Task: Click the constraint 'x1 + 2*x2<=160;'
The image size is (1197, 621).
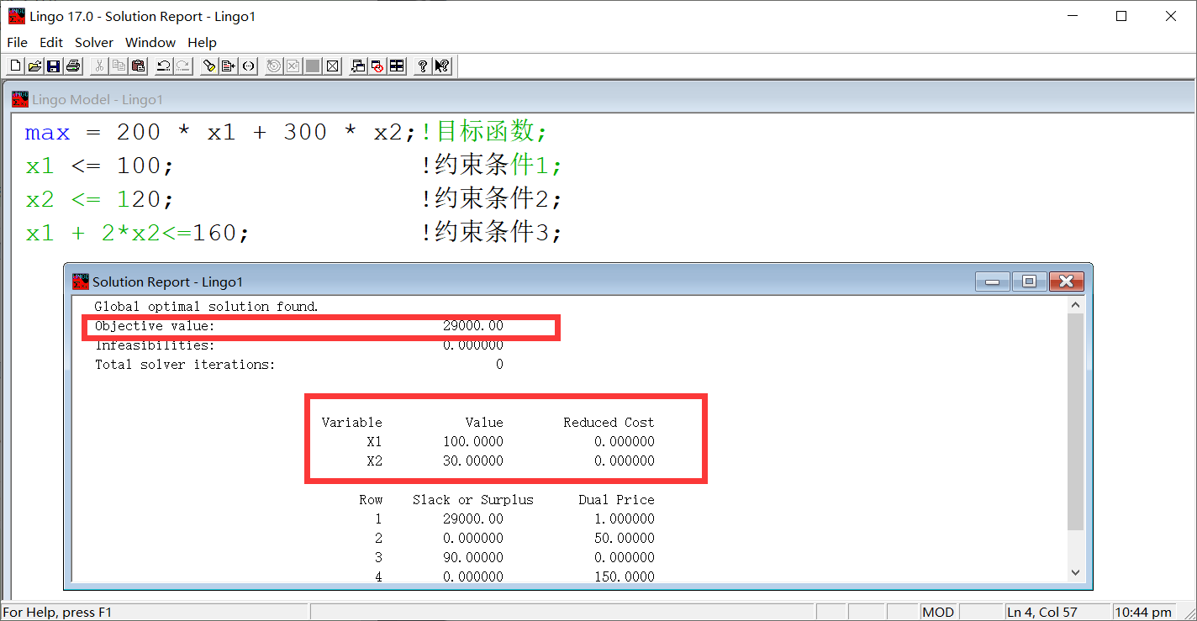Action: [x=138, y=232]
